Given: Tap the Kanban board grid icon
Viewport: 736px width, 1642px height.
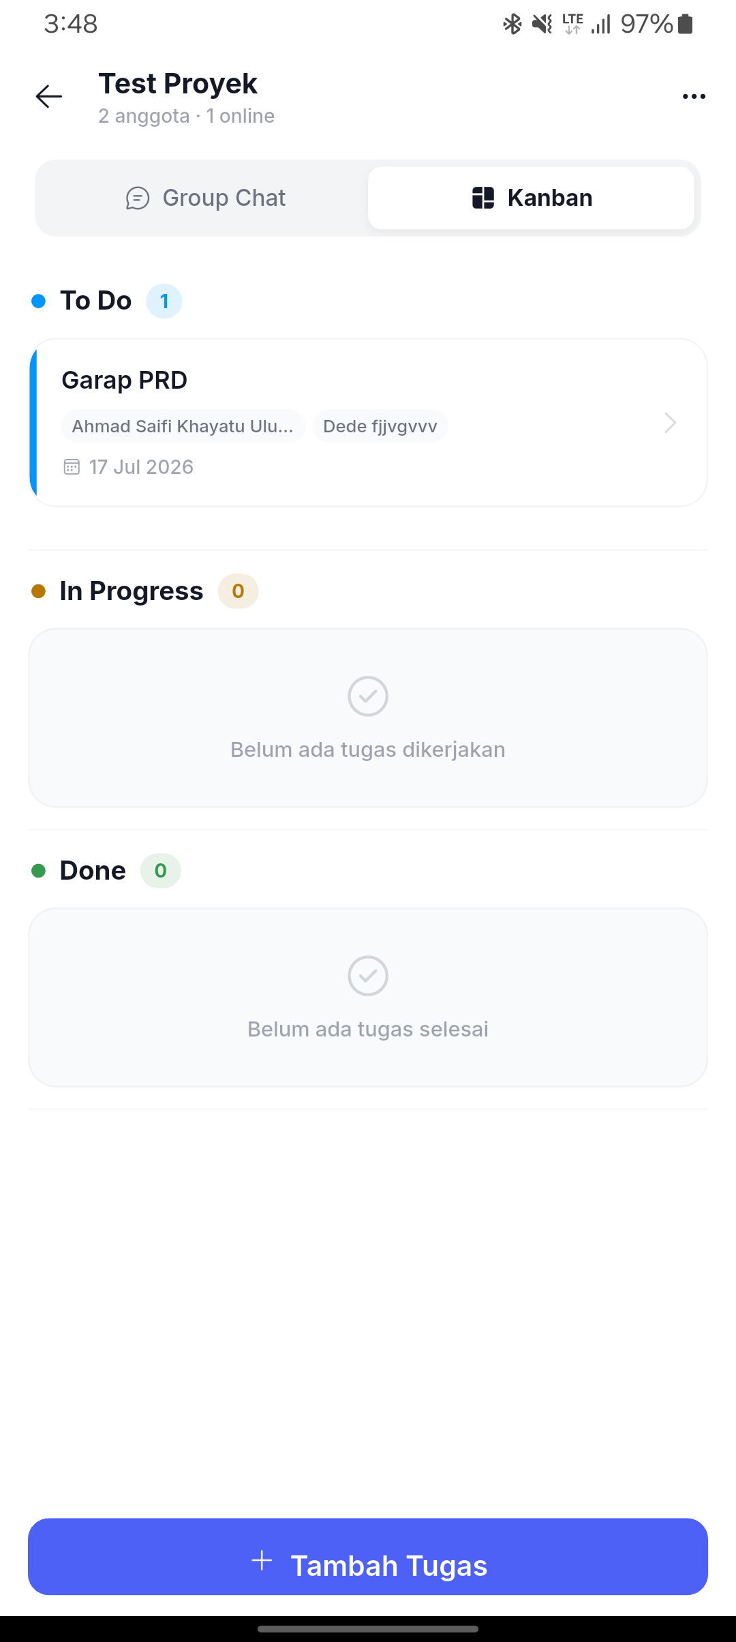Looking at the screenshot, I should tap(483, 198).
